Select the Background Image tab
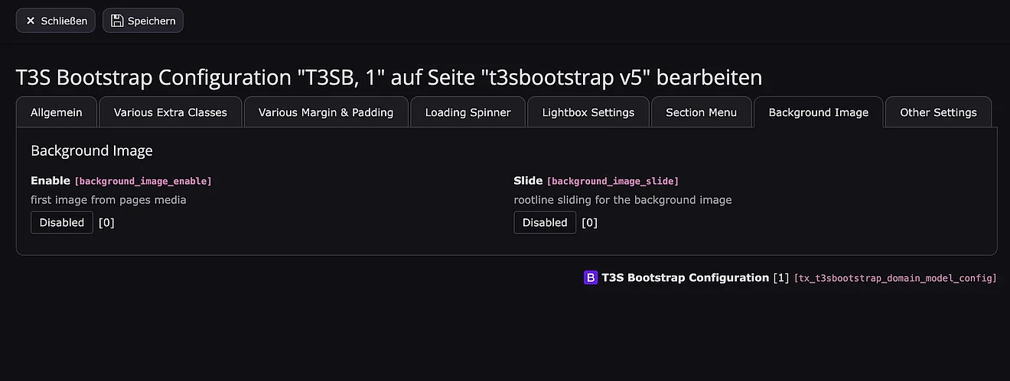 pyautogui.click(x=818, y=112)
